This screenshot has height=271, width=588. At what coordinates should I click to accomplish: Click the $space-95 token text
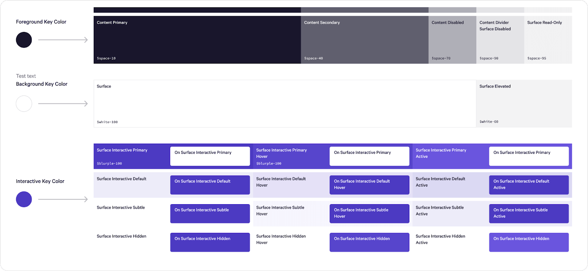537,58
